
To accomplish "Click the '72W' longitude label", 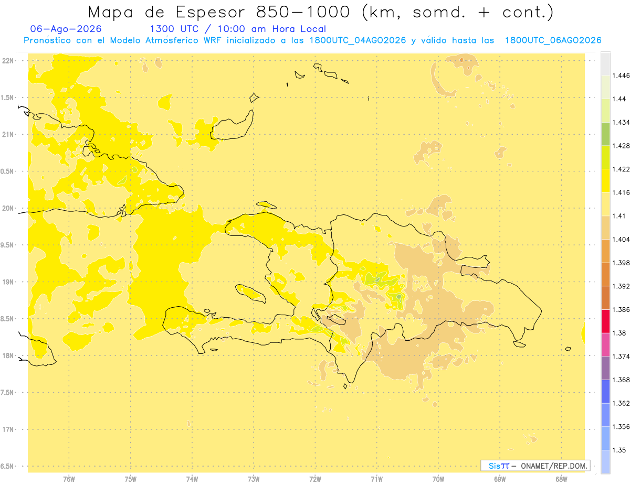I will point(316,479).
